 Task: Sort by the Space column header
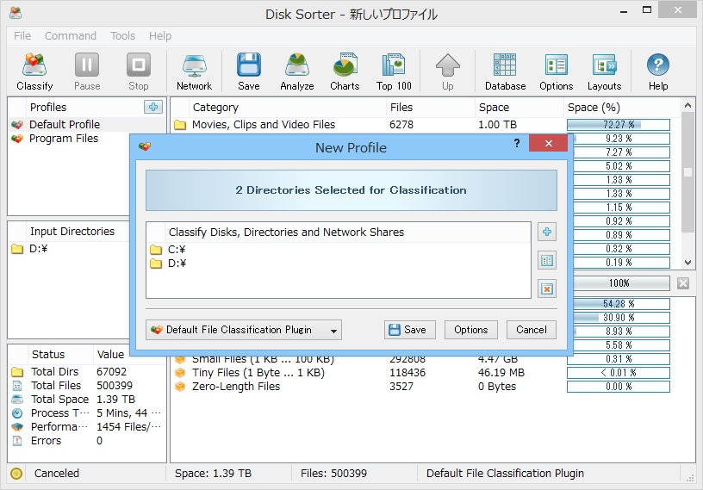tap(519, 107)
